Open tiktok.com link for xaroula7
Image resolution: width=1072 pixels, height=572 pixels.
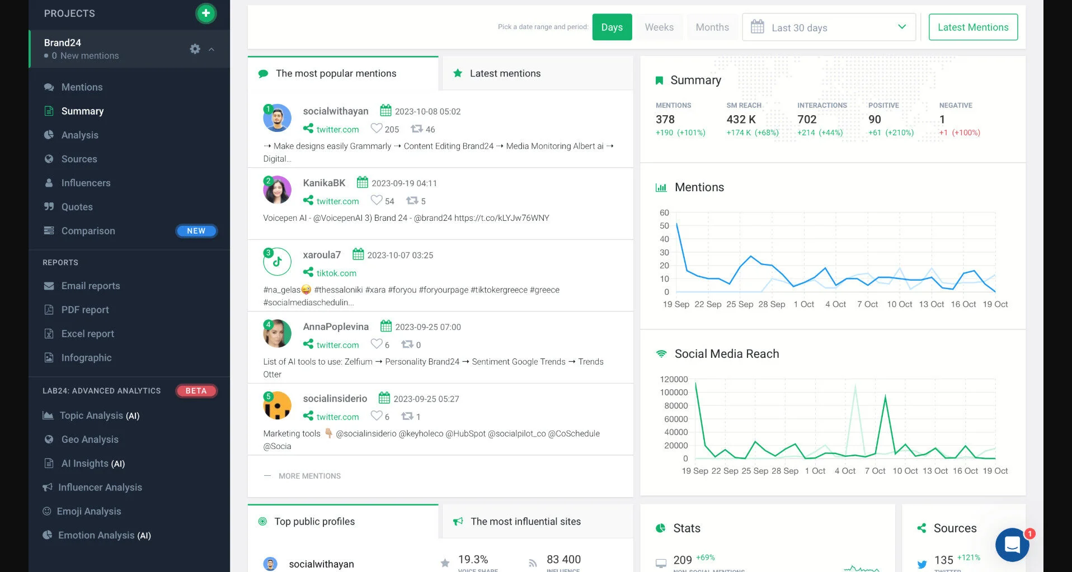click(336, 273)
